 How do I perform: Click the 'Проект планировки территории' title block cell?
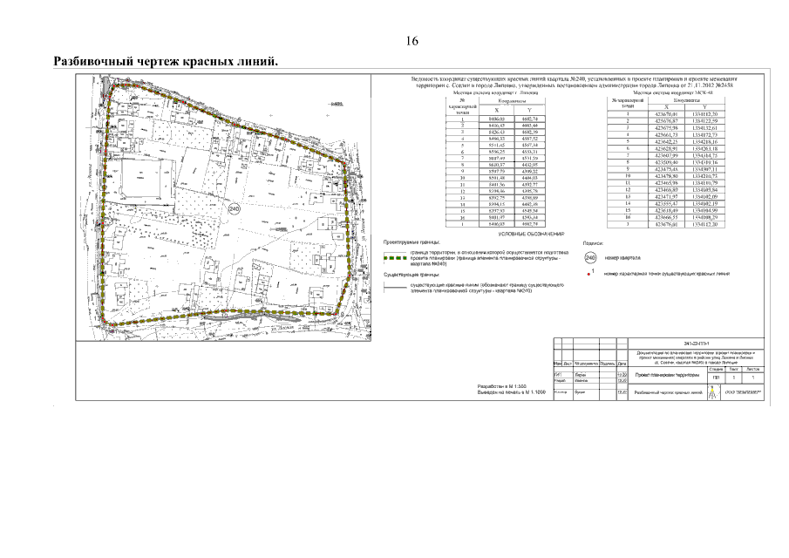[667, 373]
